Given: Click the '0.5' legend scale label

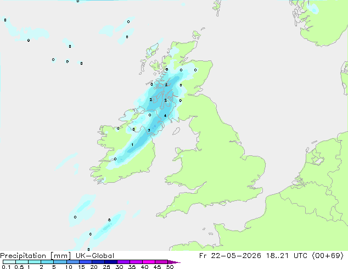Looking at the screenshot, I should click(19, 267).
